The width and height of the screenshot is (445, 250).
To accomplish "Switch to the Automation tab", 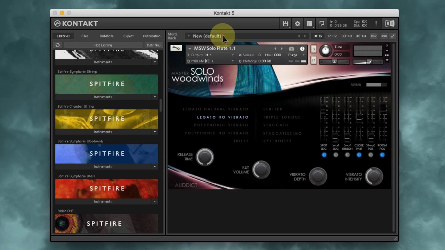I will [x=152, y=36].
